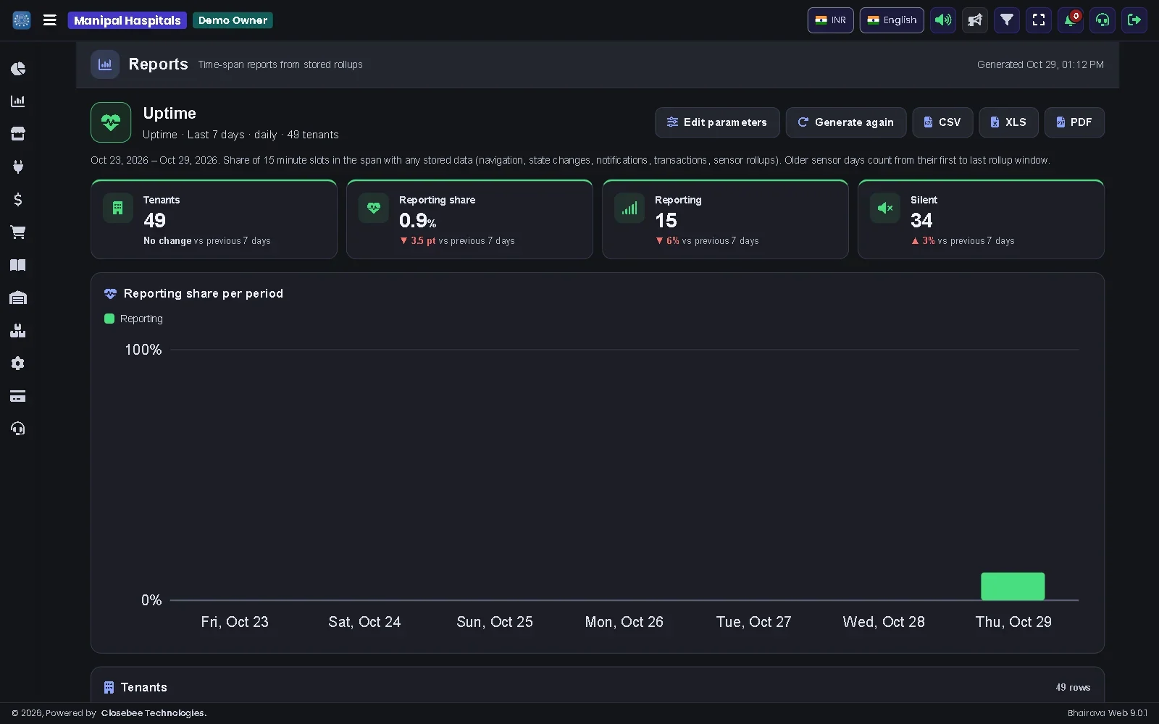The width and height of the screenshot is (1159, 724).
Task: Open the settings gear sidebar icon
Action: [x=18, y=363]
